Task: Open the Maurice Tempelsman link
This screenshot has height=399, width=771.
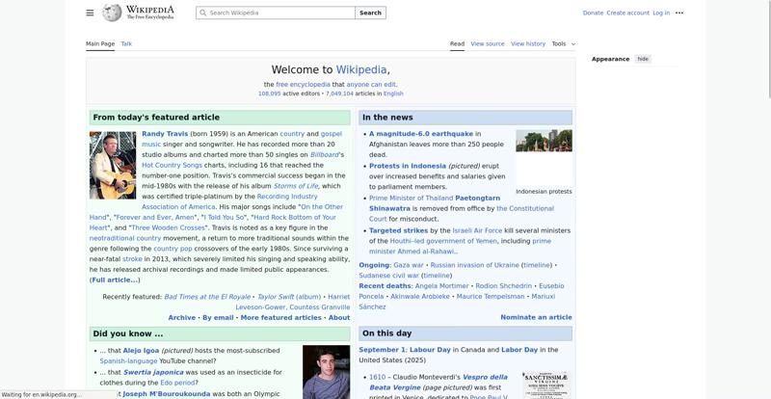Action: [x=491, y=296]
